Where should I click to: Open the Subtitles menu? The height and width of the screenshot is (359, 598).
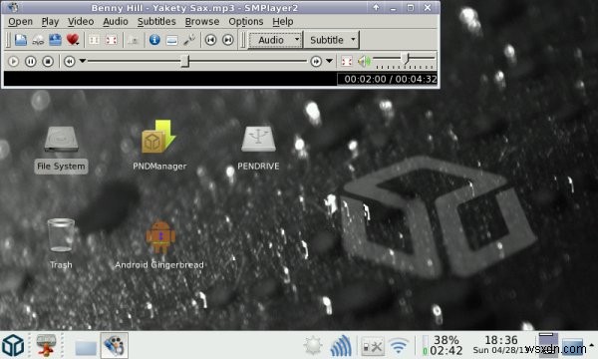click(156, 21)
